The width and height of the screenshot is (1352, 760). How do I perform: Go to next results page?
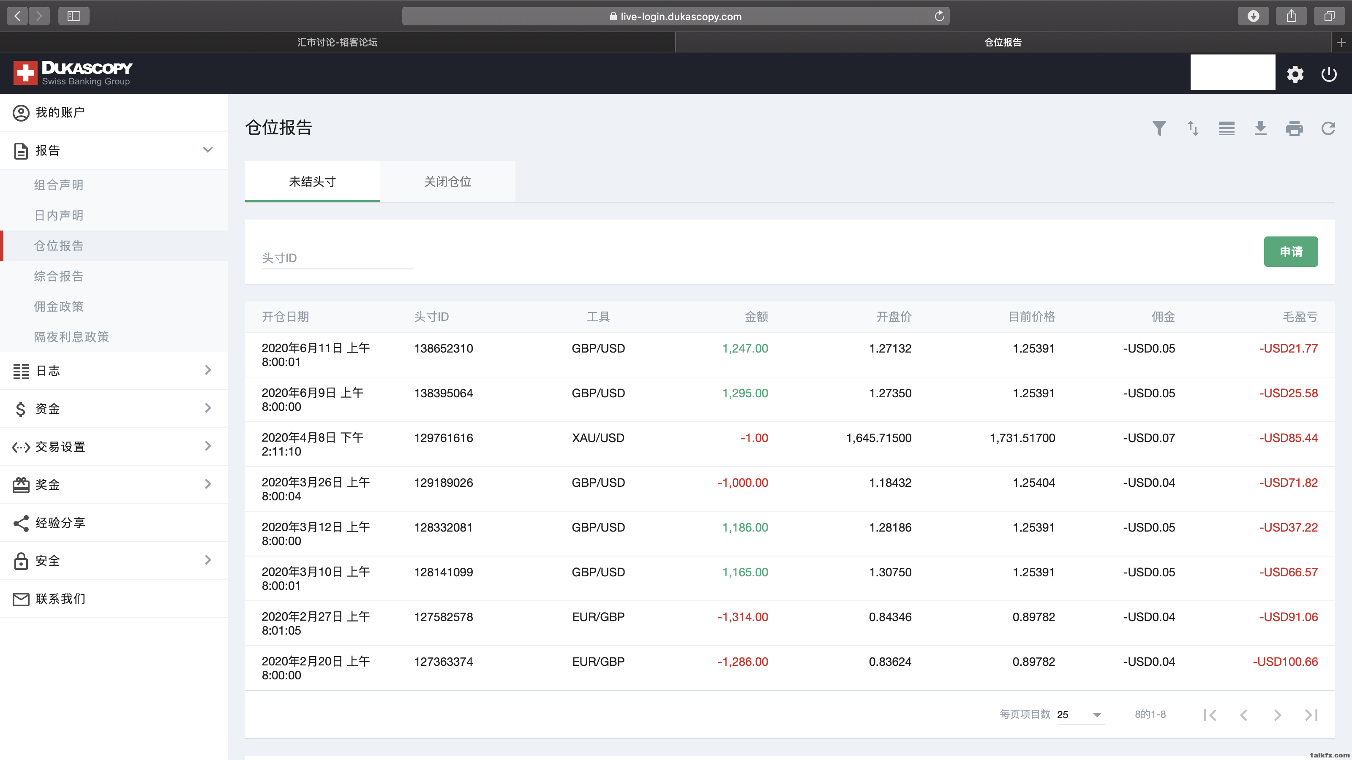point(1278,714)
